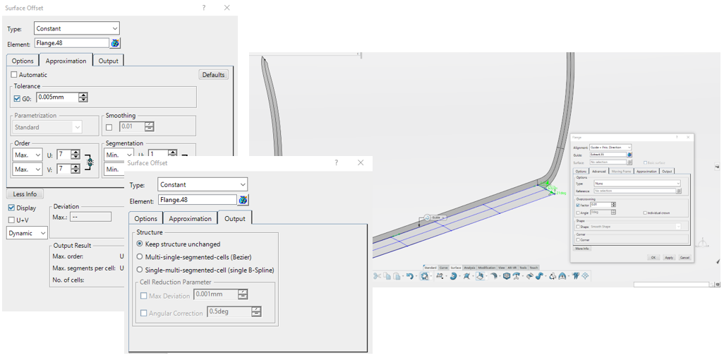Click element selector icon beside Flange.48 in Output dialog
This screenshot has width=724, height=358.
pyautogui.click(x=243, y=201)
